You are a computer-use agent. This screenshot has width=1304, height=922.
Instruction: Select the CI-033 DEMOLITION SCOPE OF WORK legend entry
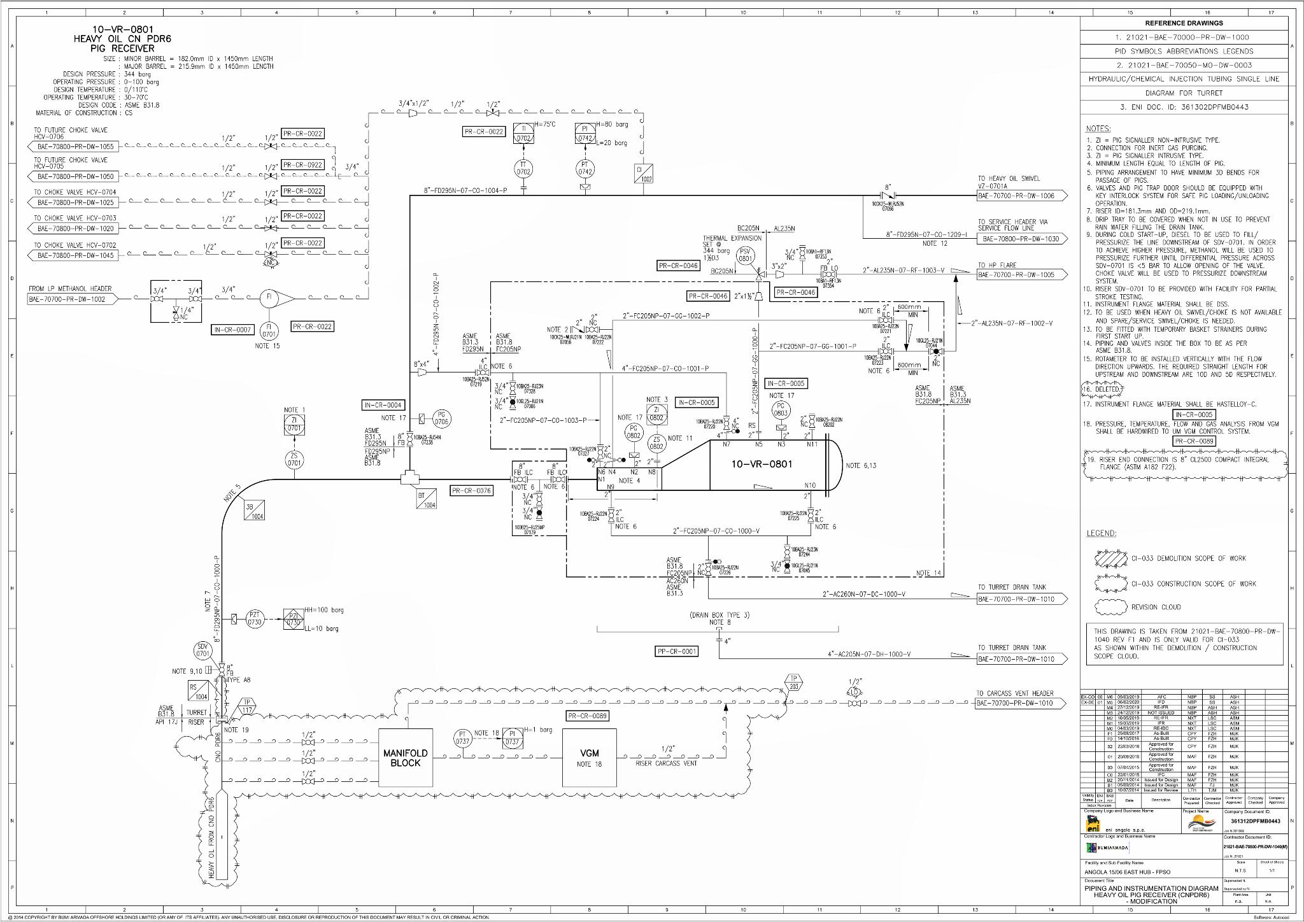[1170, 558]
